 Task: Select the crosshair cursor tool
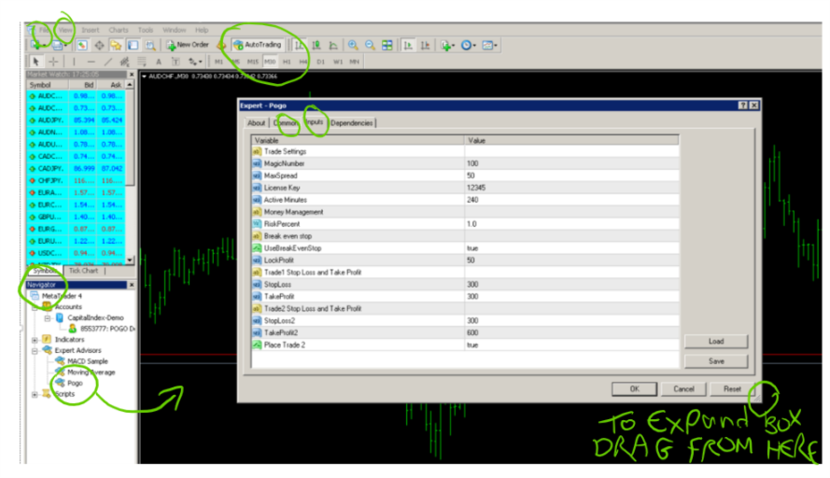[53, 62]
